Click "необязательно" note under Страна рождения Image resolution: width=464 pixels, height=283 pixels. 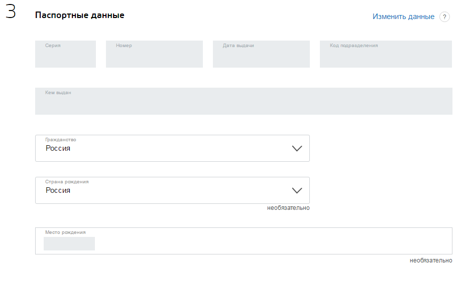click(x=288, y=208)
